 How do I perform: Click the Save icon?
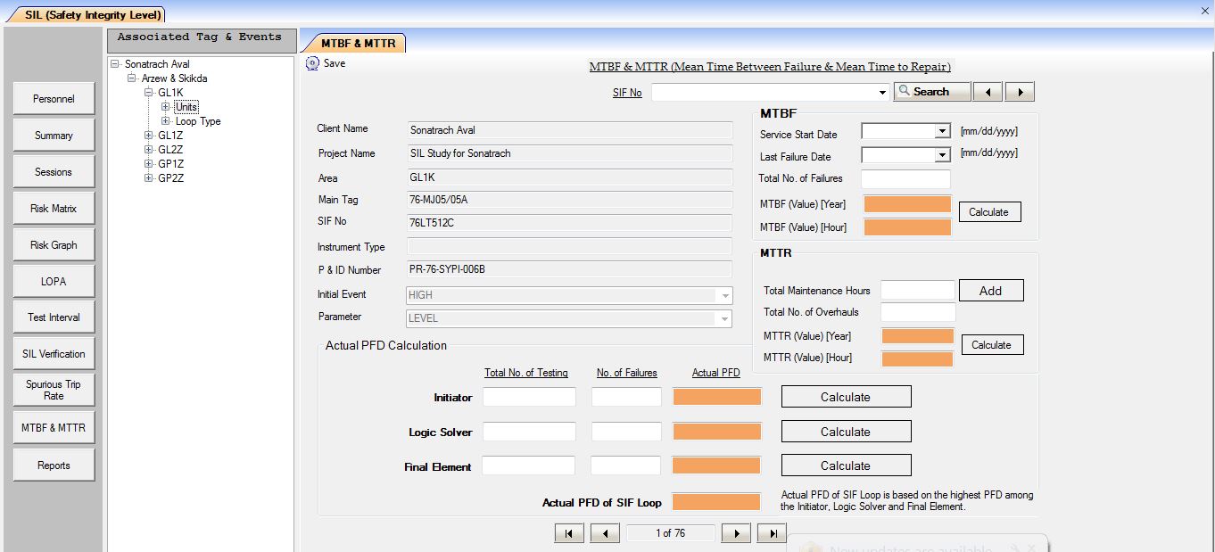(312, 63)
